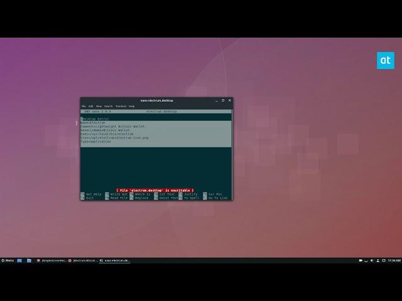Click the 'Write Out' shortcut label

click(x=119, y=194)
